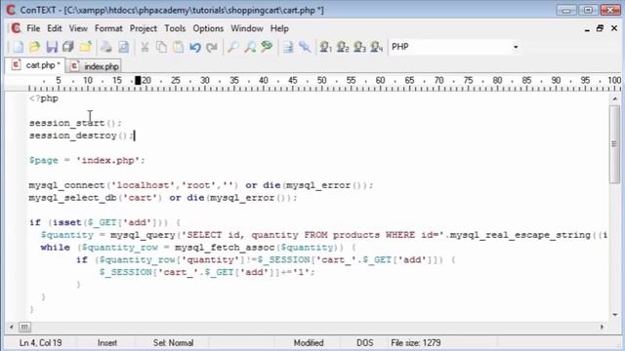Click vertical scrollbar down arrow
625x351 pixels.
[614, 314]
